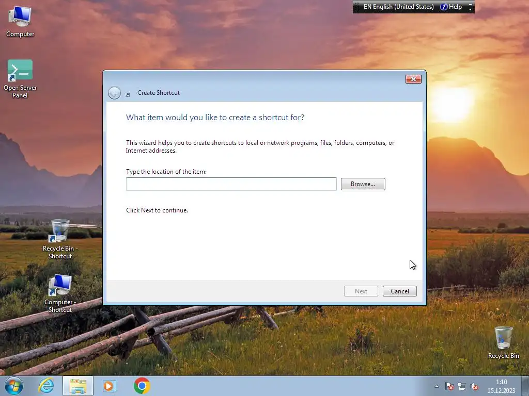The height and width of the screenshot is (396, 529).
Task: Click the Show desktop strip on taskbar
Action: 525,386
